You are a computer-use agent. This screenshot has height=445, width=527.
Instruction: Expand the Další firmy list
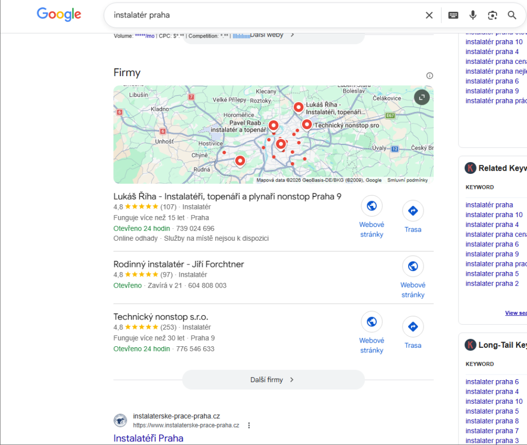tap(273, 380)
